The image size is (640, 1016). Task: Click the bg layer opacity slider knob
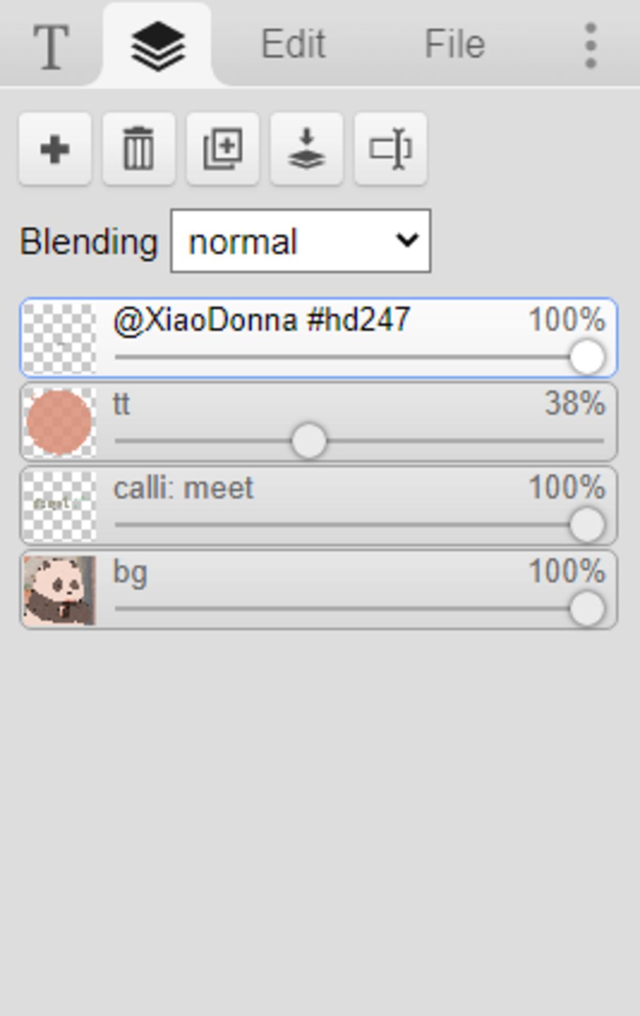point(587,609)
